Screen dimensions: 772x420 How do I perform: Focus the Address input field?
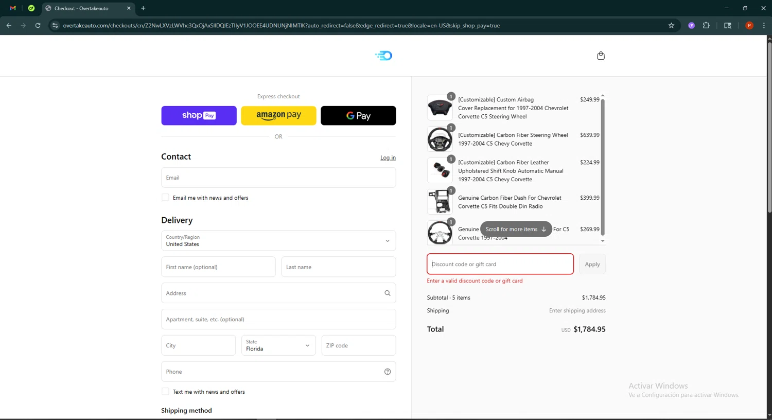click(278, 293)
